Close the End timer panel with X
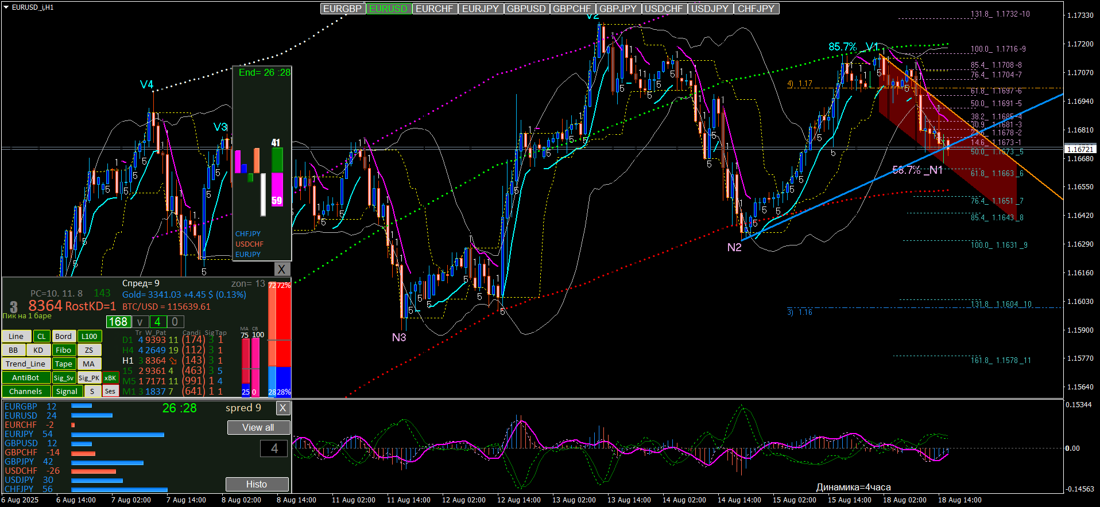The height and width of the screenshot is (507, 1100). (x=281, y=269)
